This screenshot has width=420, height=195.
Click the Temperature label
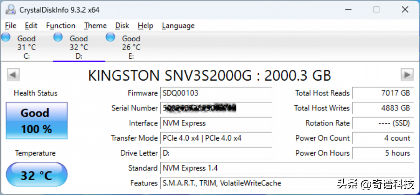click(x=35, y=153)
